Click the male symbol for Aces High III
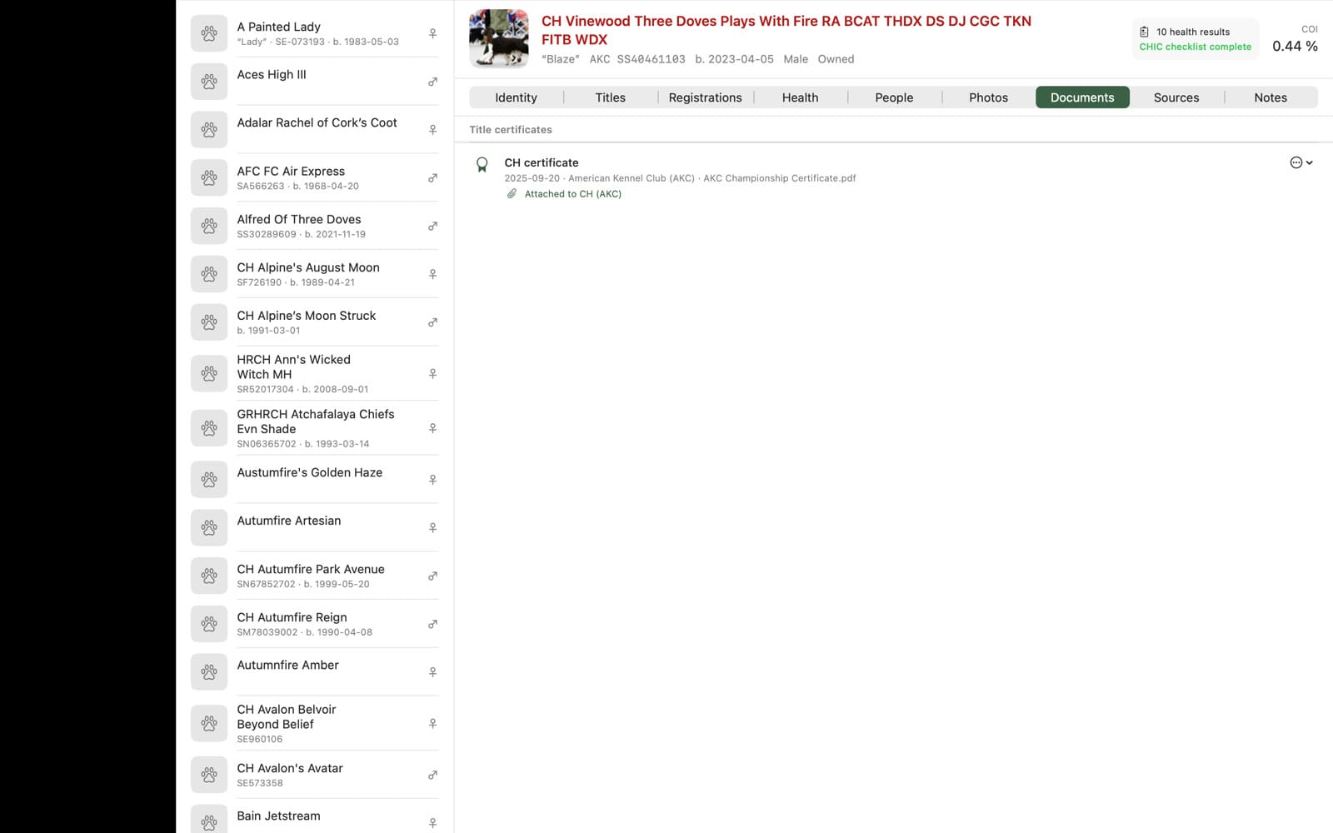 pyautogui.click(x=432, y=82)
